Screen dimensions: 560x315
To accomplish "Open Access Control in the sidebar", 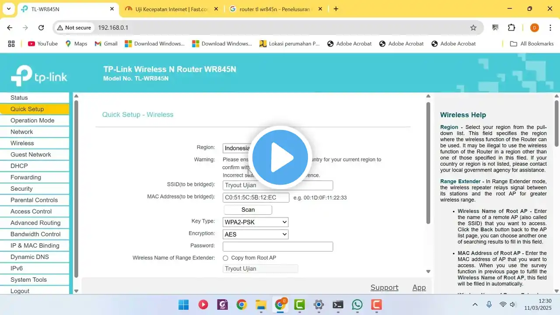I will (35, 211).
